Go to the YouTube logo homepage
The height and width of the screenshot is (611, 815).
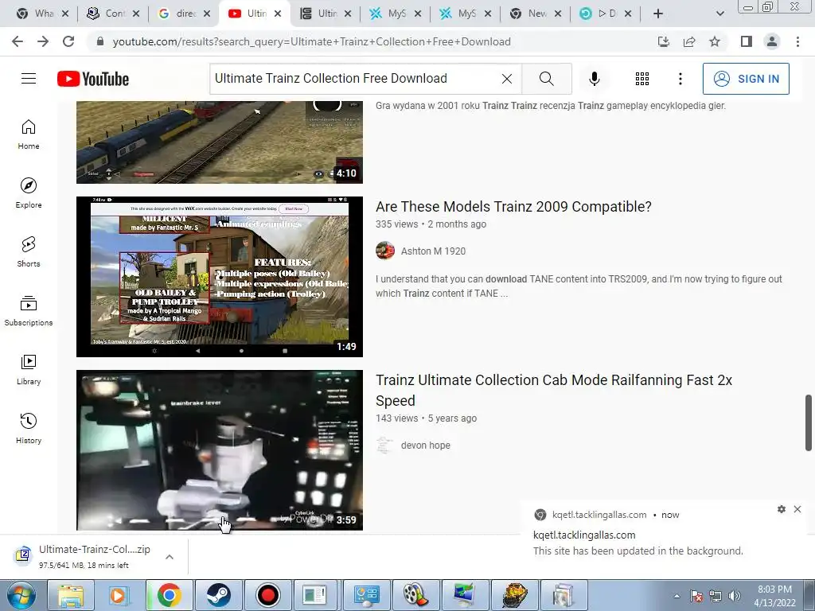pos(93,79)
